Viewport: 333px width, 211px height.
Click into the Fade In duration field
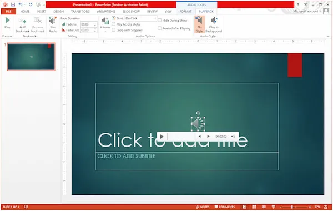pos(87,24)
